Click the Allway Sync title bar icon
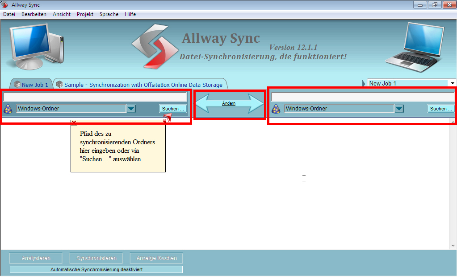 click(4, 4)
